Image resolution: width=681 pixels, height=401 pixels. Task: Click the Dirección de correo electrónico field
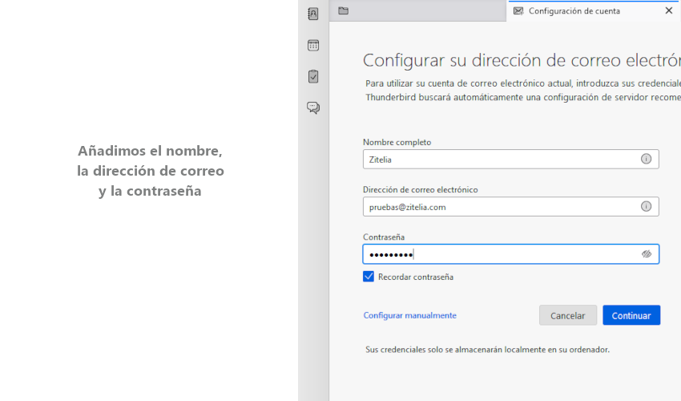(511, 207)
